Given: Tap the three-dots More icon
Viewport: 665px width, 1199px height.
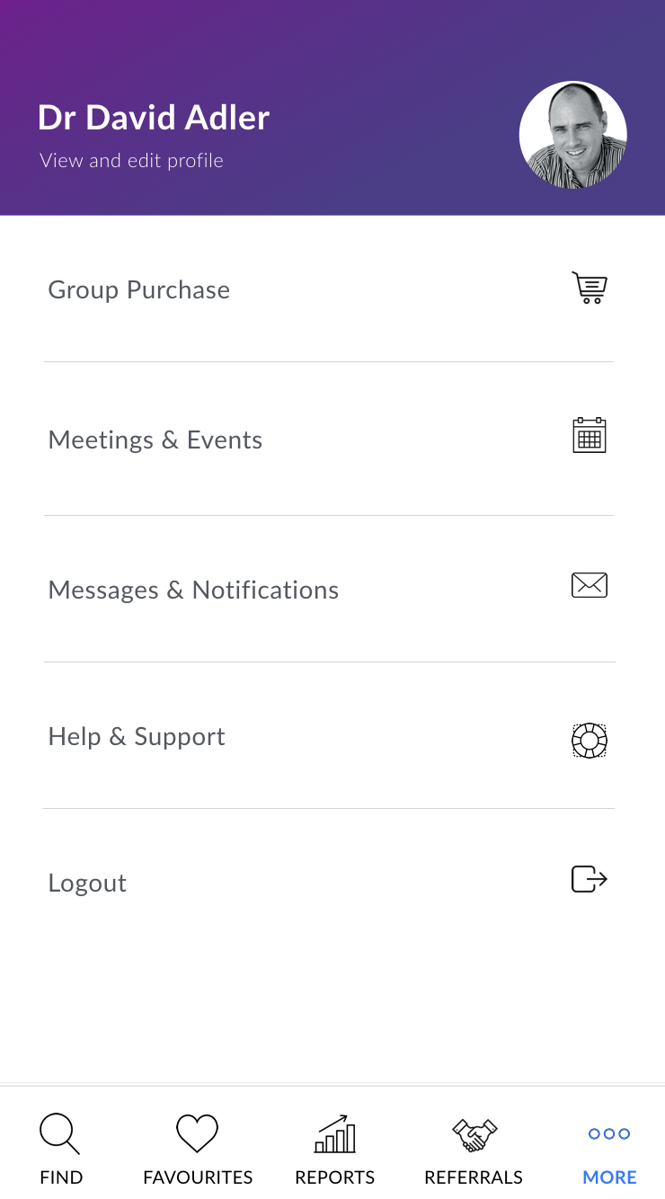Looking at the screenshot, I should [609, 1133].
